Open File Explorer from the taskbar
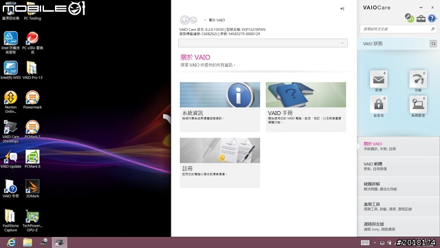440x248 pixels. [27, 242]
